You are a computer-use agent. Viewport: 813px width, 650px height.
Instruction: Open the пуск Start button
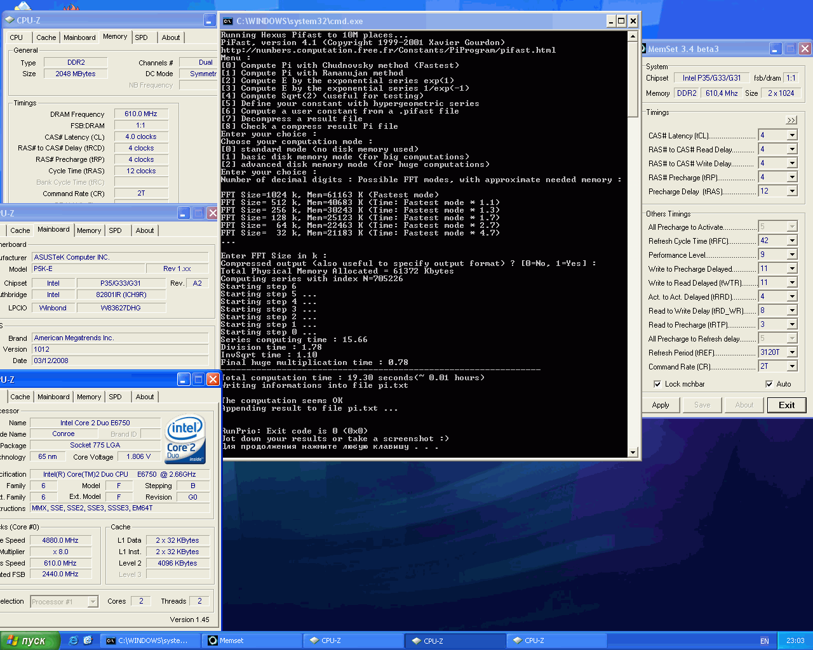pos(30,640)
